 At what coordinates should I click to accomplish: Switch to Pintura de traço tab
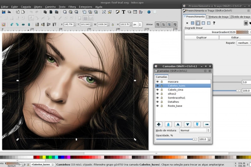tap(218, 17)
